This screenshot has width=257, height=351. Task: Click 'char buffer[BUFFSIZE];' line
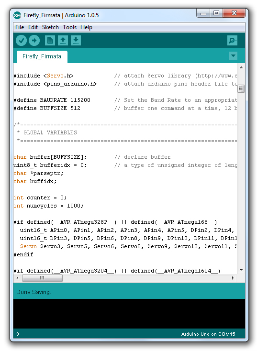tap(50, 157)
